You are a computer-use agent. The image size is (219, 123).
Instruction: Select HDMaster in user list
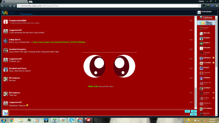[206, 78]
